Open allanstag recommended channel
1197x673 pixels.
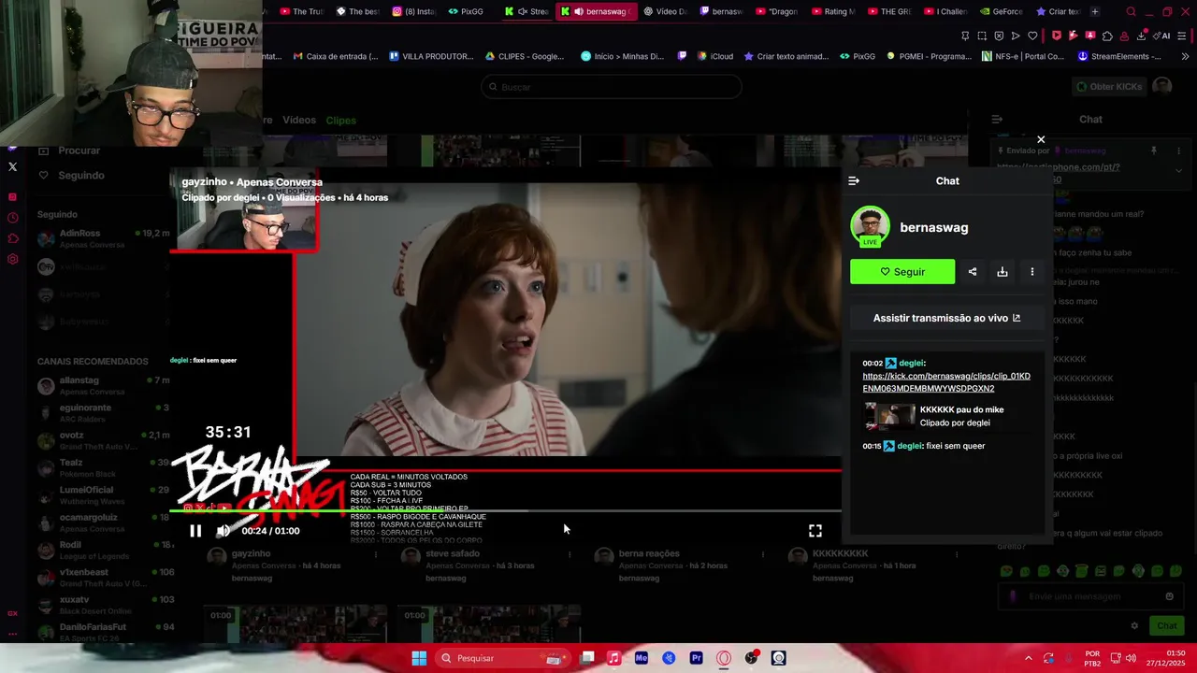click(103, 385)
